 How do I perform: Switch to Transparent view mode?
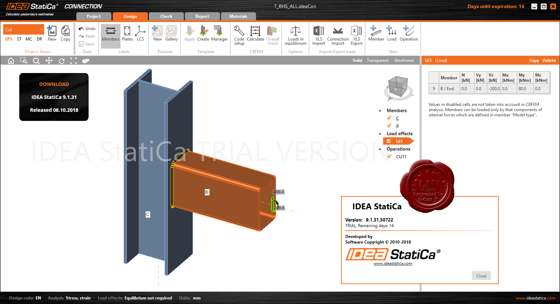pos(378,60)
